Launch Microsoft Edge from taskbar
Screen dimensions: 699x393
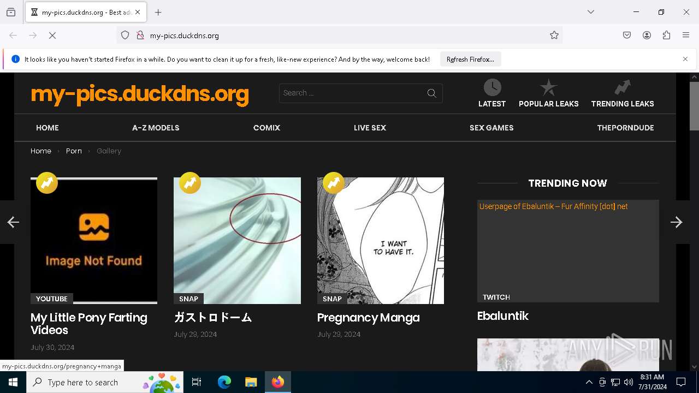click(224, 382)
